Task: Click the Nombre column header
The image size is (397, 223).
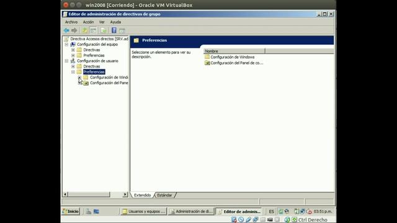Action: click(234, 51)
